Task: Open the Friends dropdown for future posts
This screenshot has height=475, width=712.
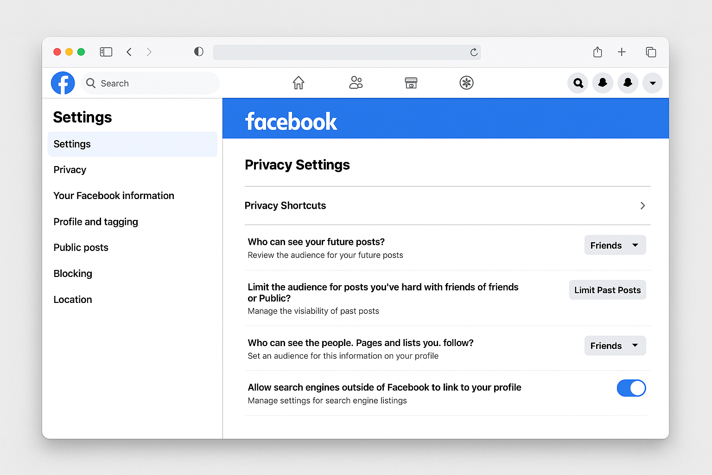Action: pyautogui.click(x=615, y=245)
